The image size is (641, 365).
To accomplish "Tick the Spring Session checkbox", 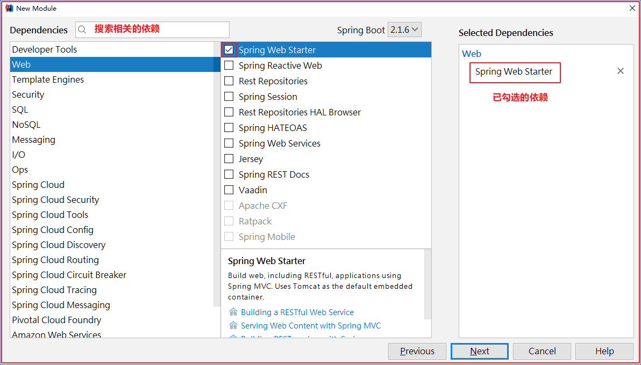I will point(229,97).
